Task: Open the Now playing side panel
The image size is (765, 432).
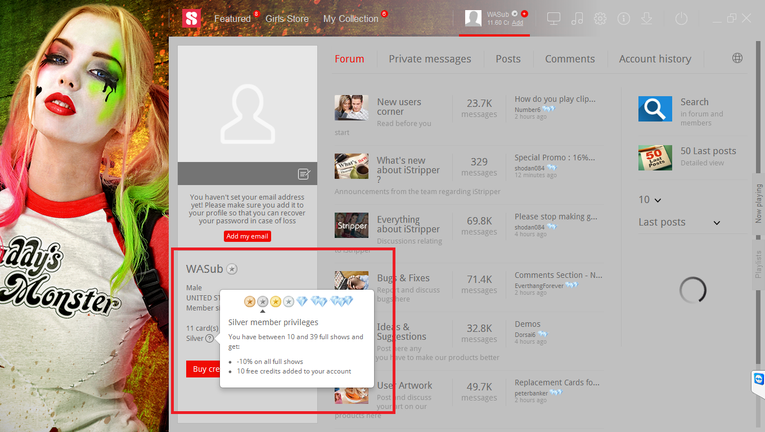Action: click(759, 204)
